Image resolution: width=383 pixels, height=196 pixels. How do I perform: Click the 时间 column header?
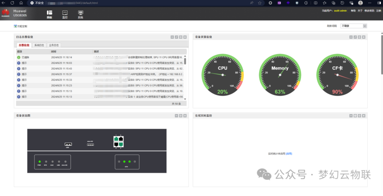point(71,52)
